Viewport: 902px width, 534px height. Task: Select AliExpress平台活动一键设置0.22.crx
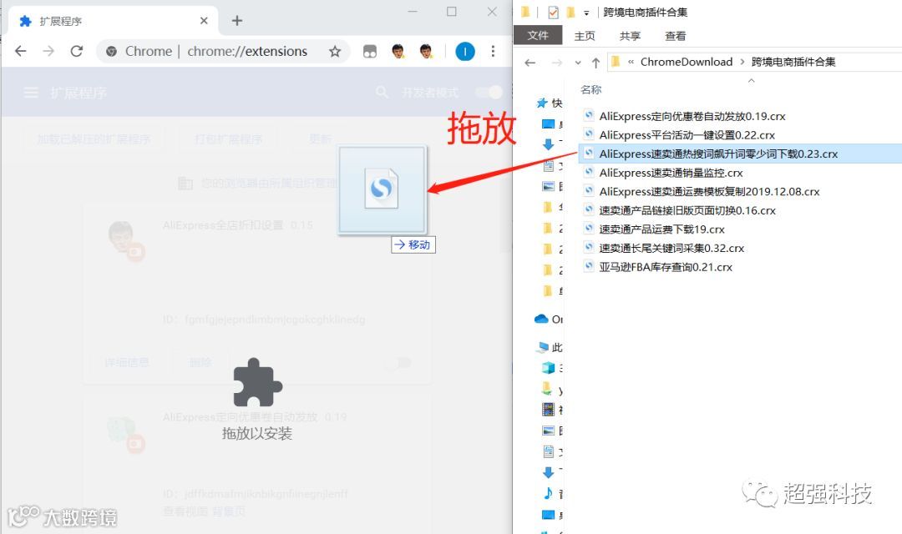(687, 135)
